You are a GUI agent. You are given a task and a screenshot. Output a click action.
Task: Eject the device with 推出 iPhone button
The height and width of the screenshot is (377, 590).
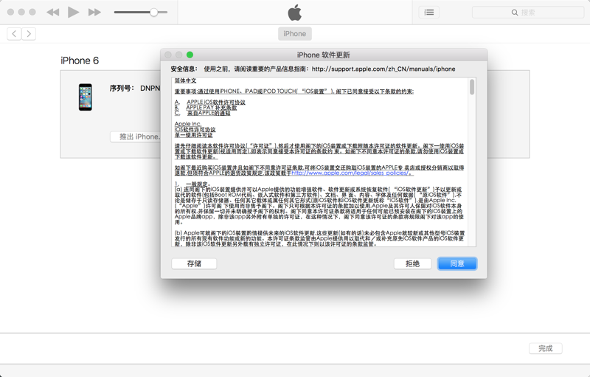(x=136, y=136)
